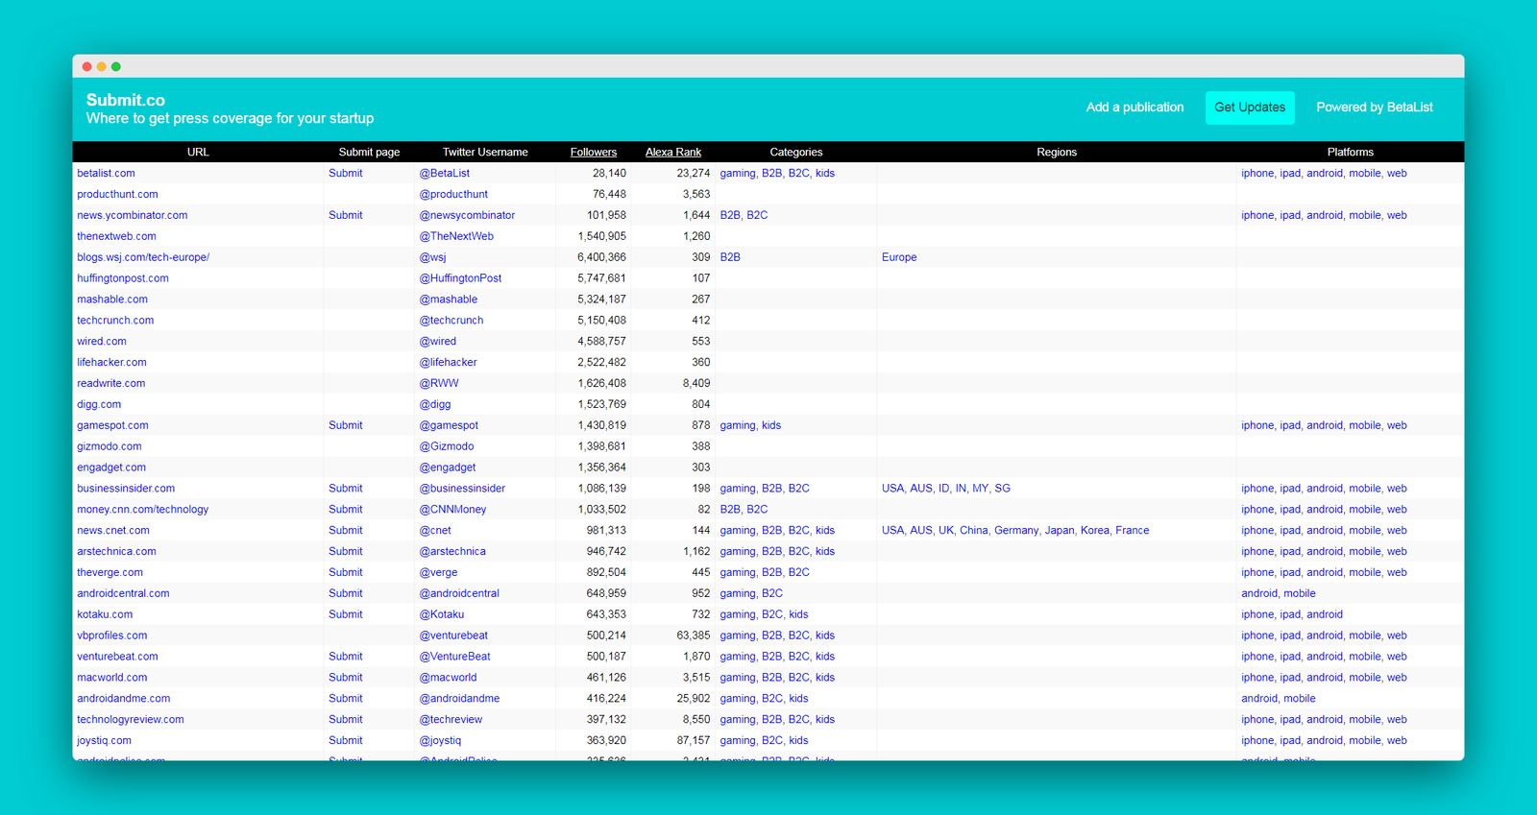The height and width of the screenshot is (815, 1537).
Task: Open lifehacker.com URL link
Action: click(111, 363)
